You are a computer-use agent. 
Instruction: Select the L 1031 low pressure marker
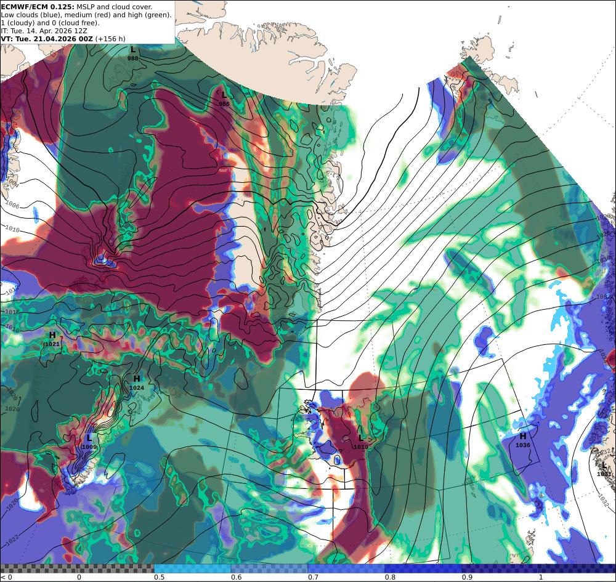[604, 469]
